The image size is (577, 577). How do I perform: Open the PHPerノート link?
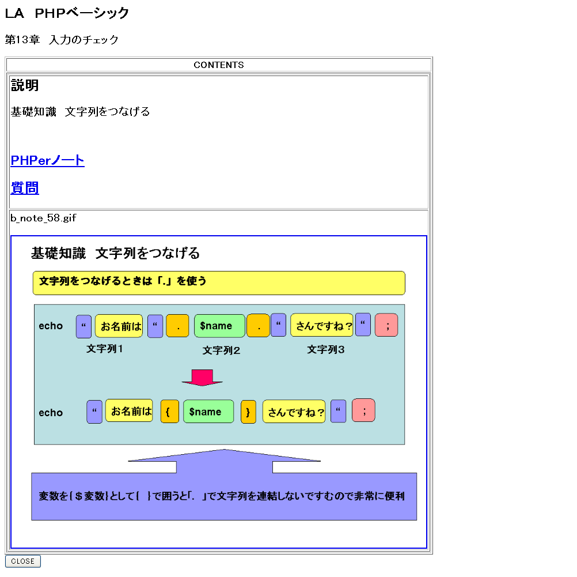pyautogui.click(x=47, y=161)
